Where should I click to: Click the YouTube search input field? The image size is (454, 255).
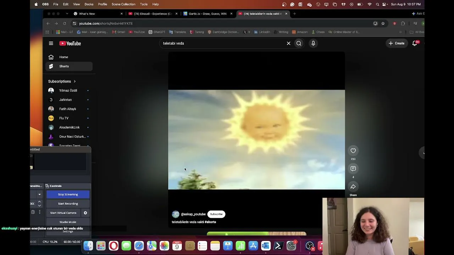point(223,43)
